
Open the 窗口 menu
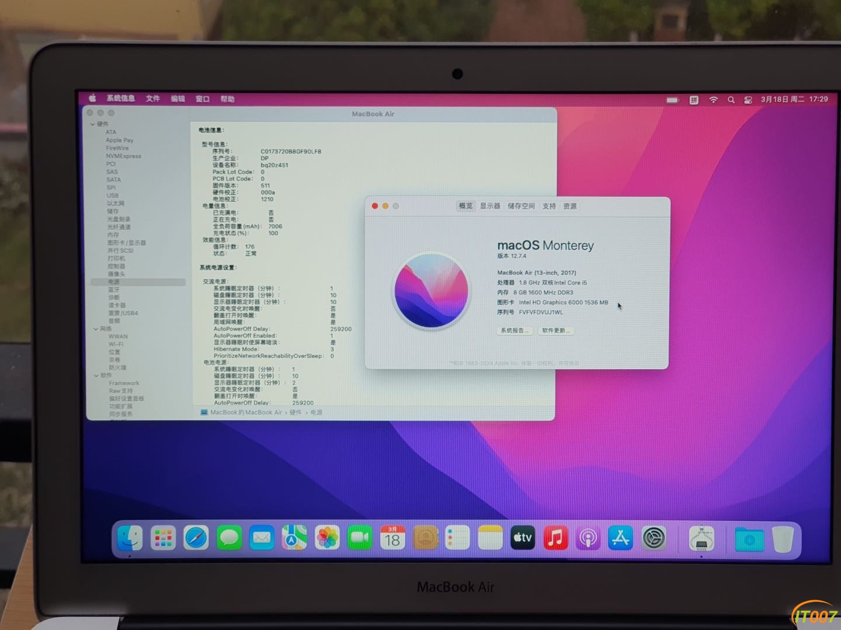click(203, 99)
